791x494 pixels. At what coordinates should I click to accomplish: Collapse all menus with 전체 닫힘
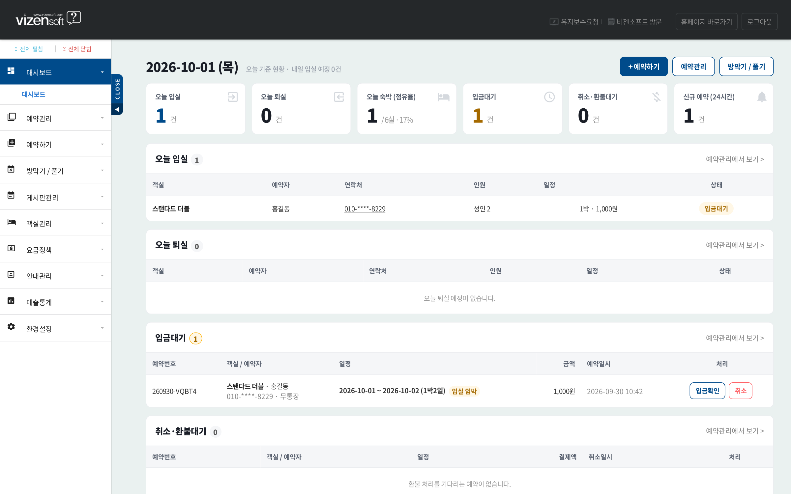coord(77,49)
